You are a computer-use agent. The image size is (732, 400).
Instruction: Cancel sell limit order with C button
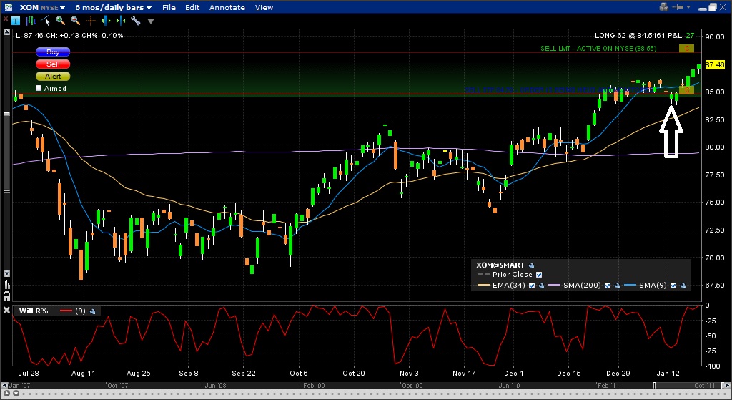pos(686,49)
